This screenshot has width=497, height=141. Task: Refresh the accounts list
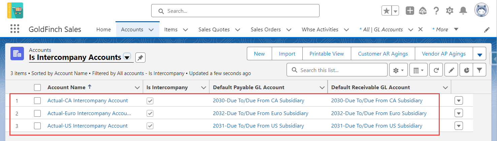tap(436, 70)
